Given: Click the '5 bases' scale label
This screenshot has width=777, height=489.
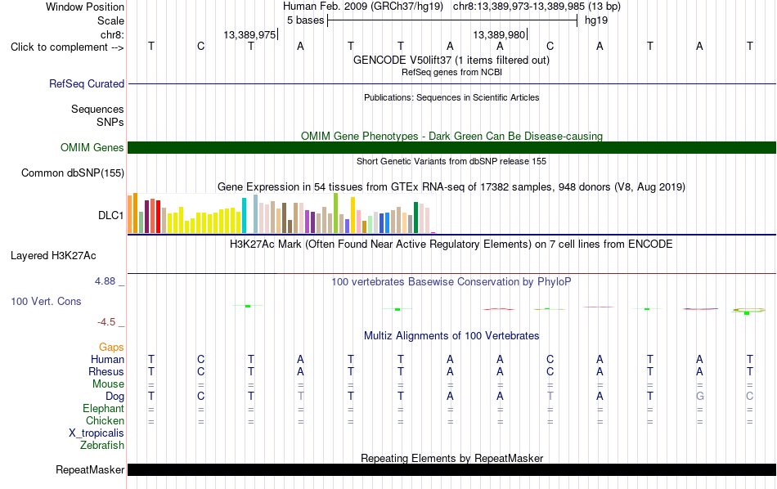Looking at the screenshot, I should [x=305, y=20].
